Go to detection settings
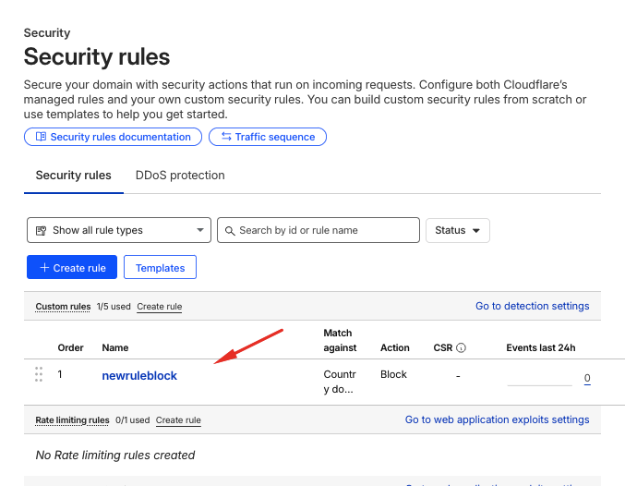This screenshot has width=625, height=486. point(532,306)
